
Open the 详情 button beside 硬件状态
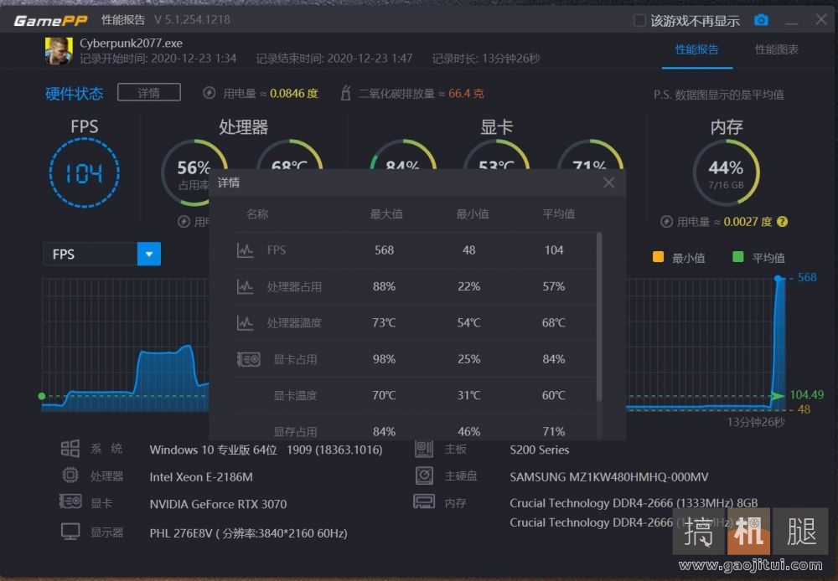148,93
